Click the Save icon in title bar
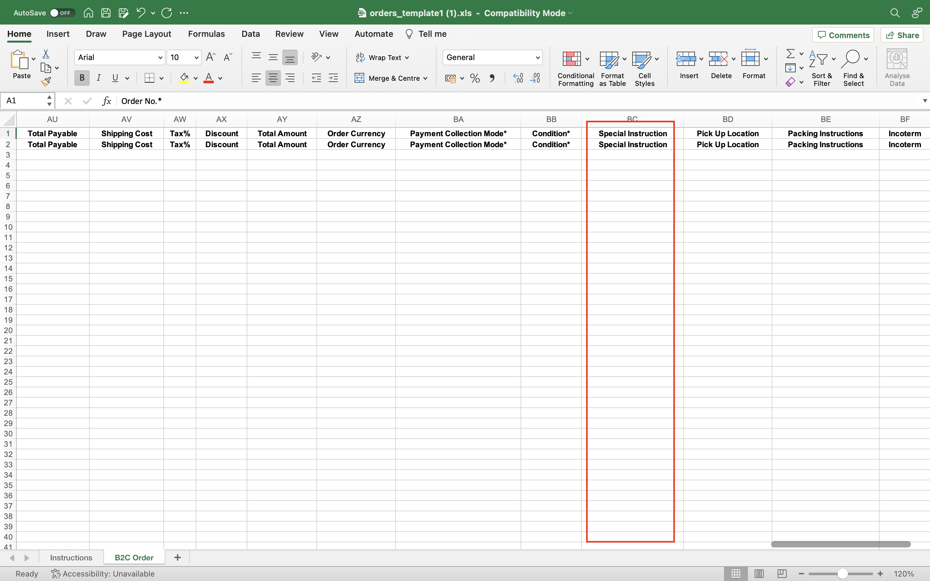Screen dimensions: 930x581 [106, 13]
